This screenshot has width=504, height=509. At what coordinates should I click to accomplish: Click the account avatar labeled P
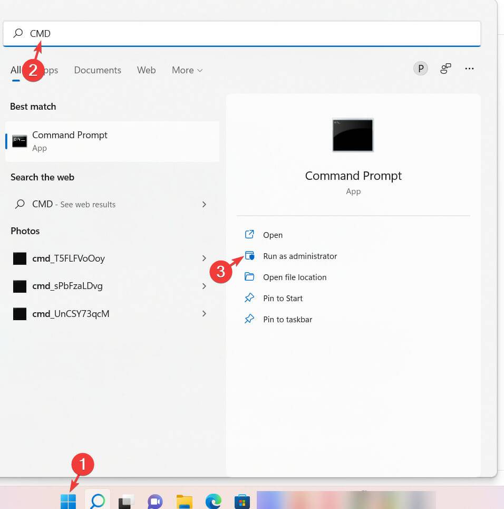(x=420, y=68)
